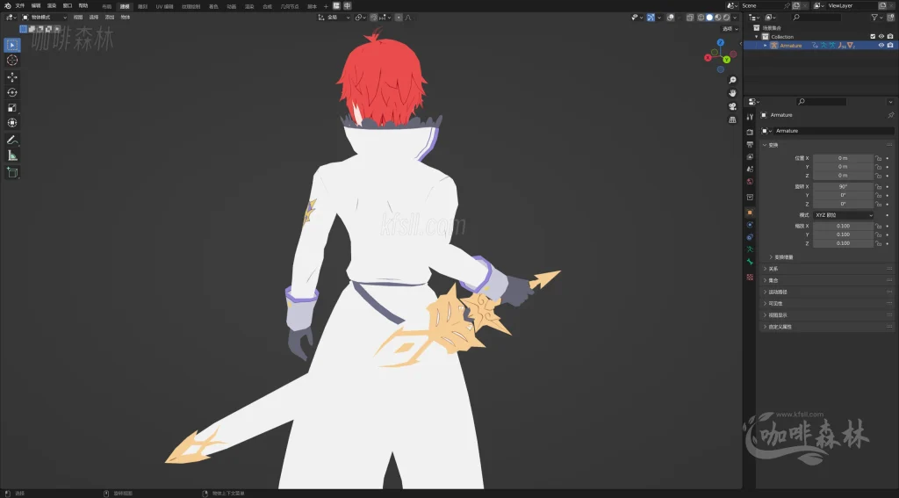The height and width of the screenshot is (498, 899).
Task: Click the Blender logo menu icon
Action: tap(7, 6)
